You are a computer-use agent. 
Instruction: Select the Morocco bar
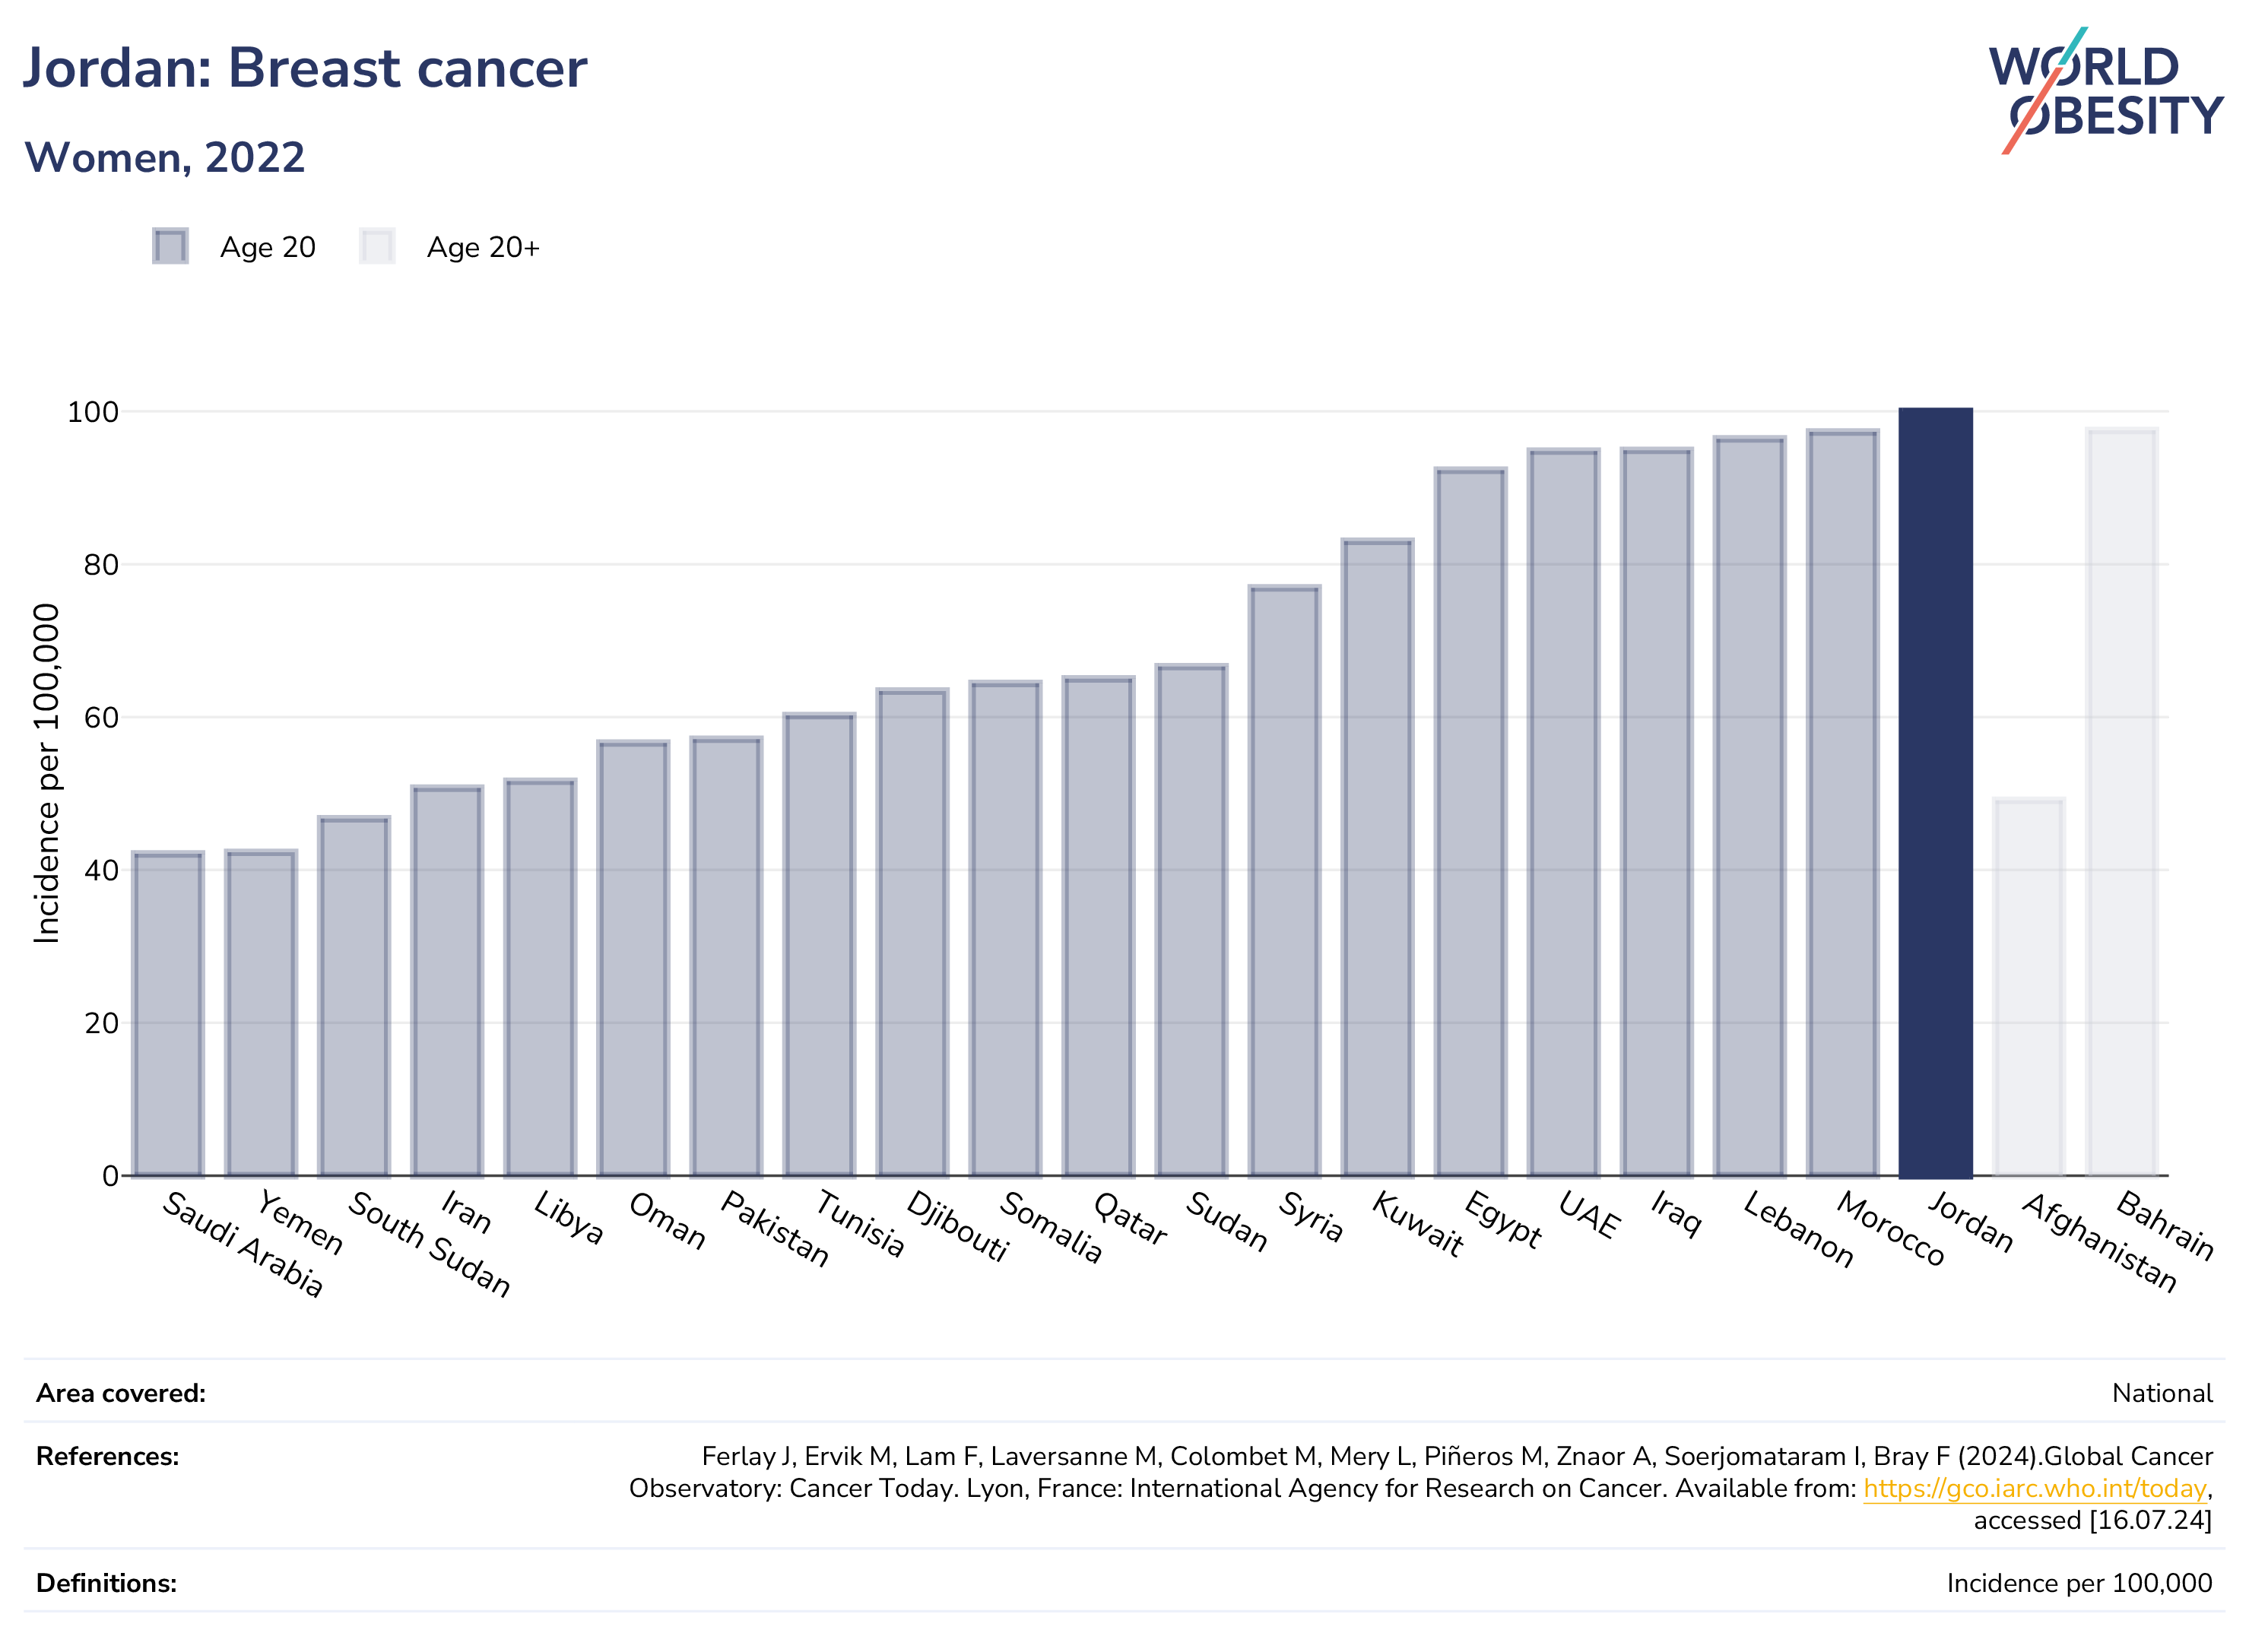pos(1842,803)
